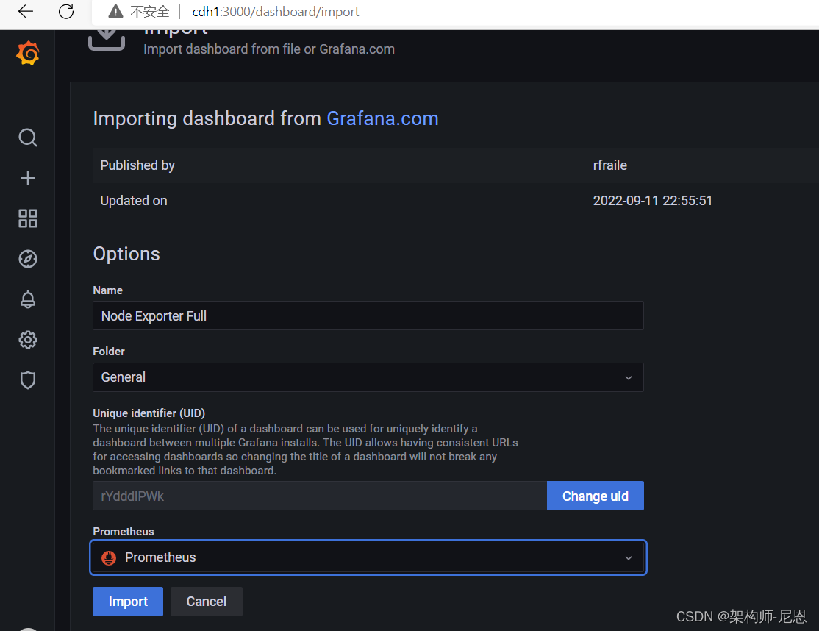Click the Prometheus selector chevron arrow

tap(629, 558)
